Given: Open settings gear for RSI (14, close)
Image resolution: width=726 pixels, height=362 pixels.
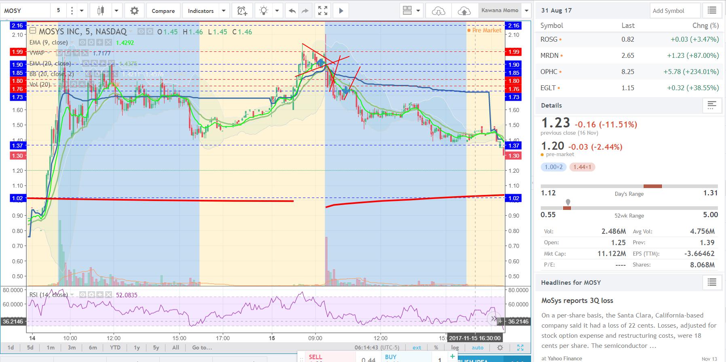Looking at the screenshot, I should [x=91, y=295].
